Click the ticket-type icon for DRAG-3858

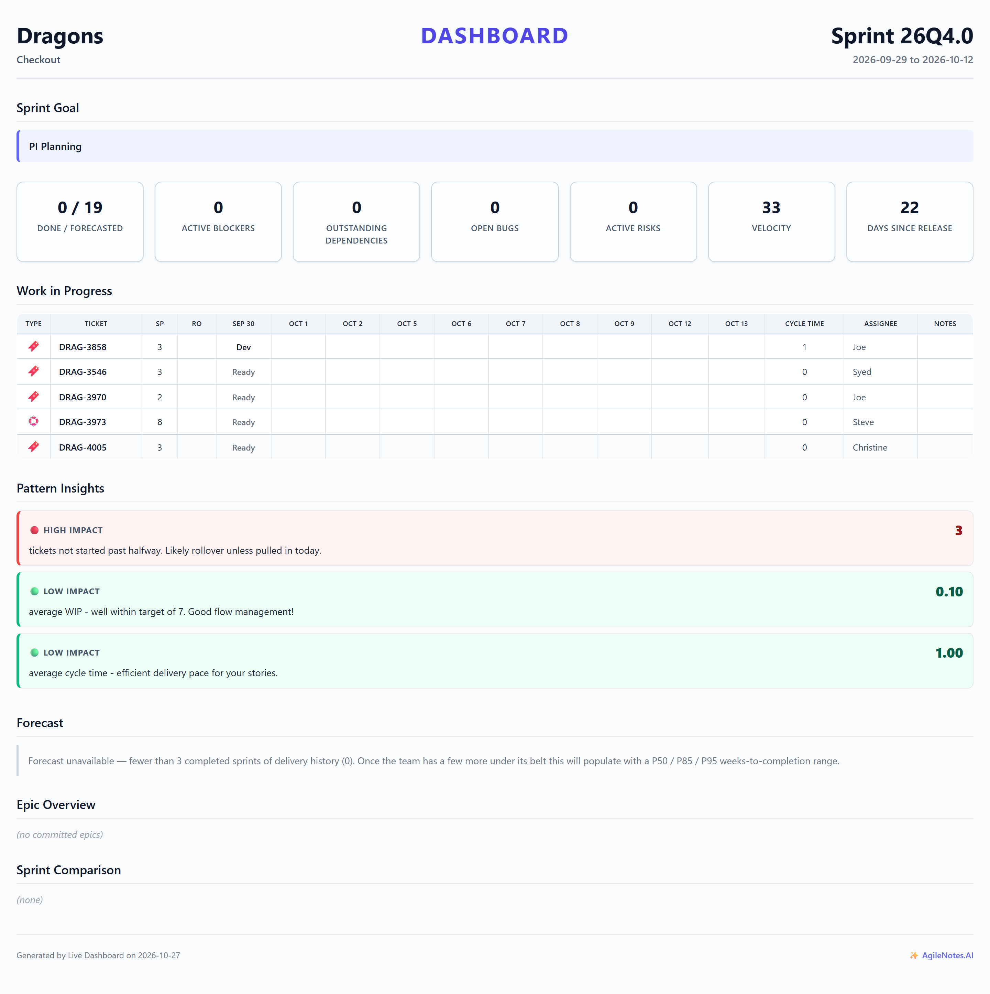33,346
